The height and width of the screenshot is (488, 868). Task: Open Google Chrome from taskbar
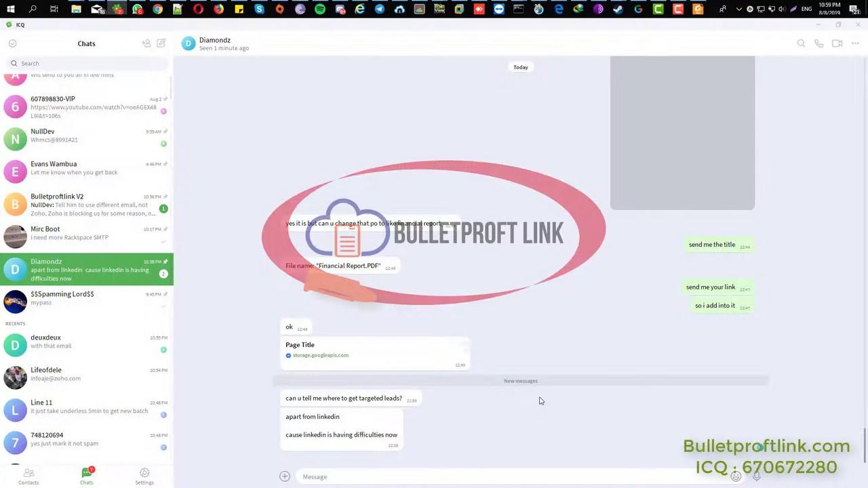(x=157, y=9)
